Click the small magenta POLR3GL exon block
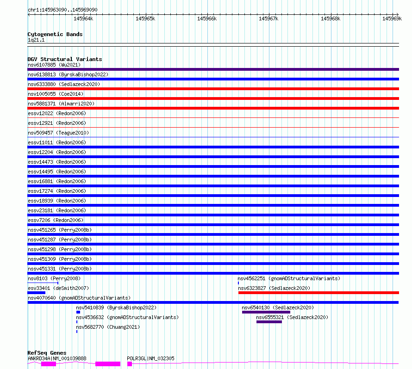This screenshot has height=369, width=412. (x=130, y=364)
